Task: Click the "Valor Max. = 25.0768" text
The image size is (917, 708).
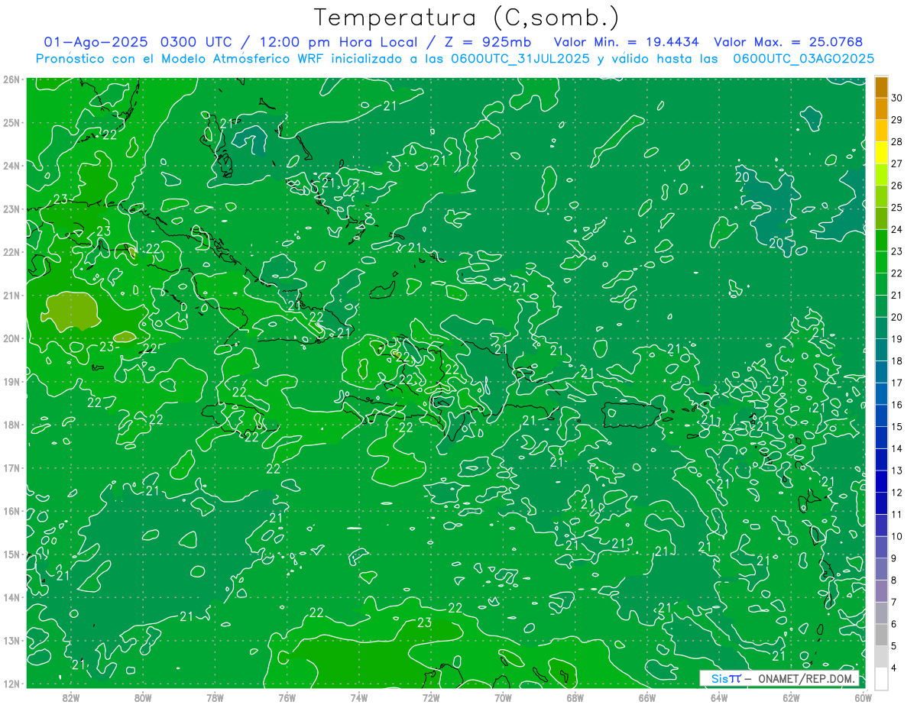Action: tap(787, 42)
